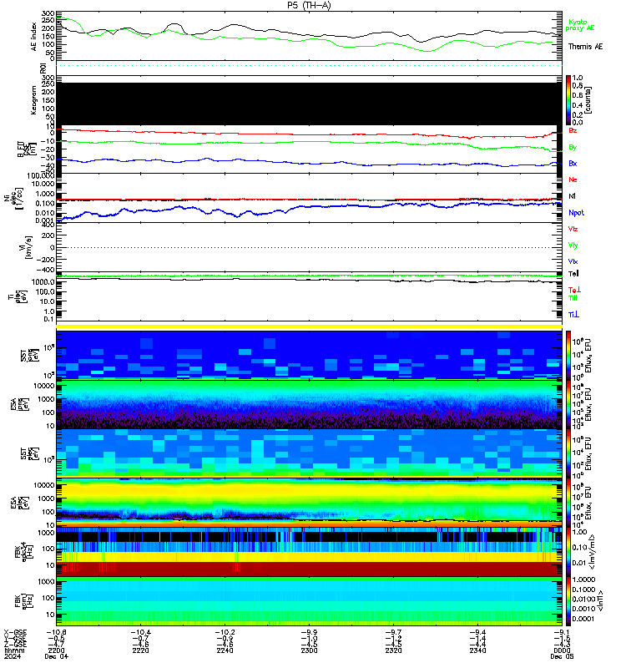Select the 2024 year label
Image resolution: width=626 pixels, height=668 pixels.
click(13, 656)
